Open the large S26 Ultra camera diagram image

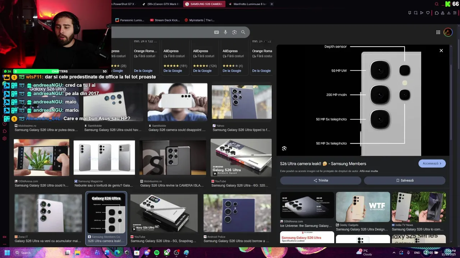[363, 100]
